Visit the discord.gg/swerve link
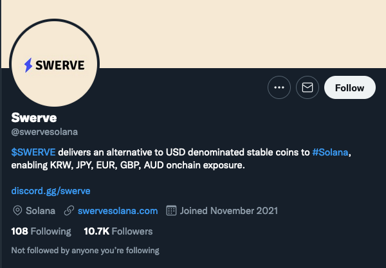This screenshot has height=268, width=386. [x=51, y=190]
